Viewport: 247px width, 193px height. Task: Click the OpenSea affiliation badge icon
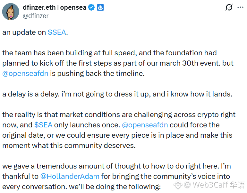pos(100,7)
